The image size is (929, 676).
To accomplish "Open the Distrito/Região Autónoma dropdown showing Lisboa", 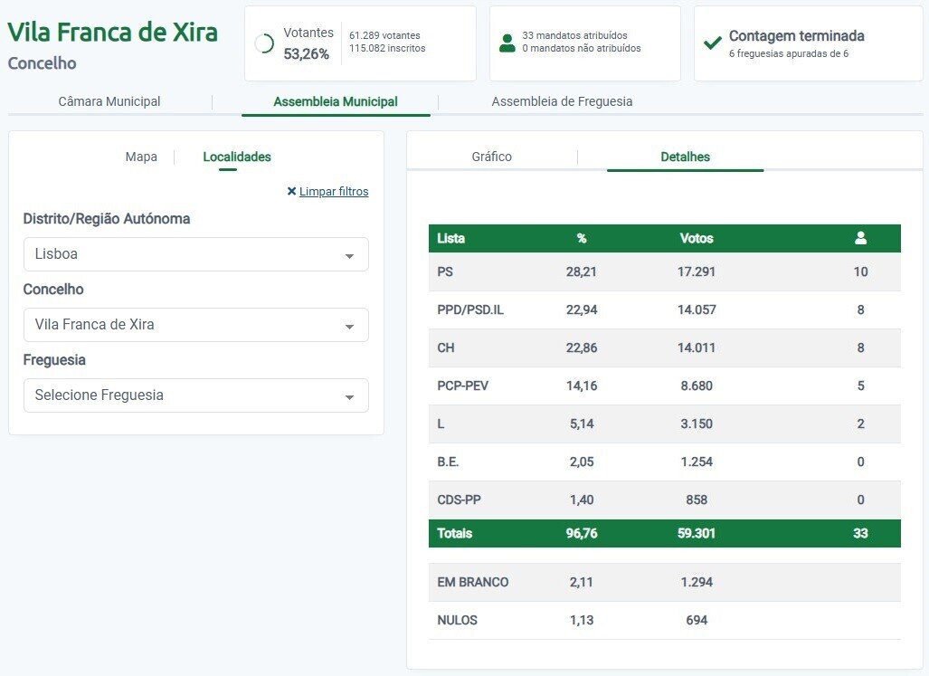I will click(195, 254).
